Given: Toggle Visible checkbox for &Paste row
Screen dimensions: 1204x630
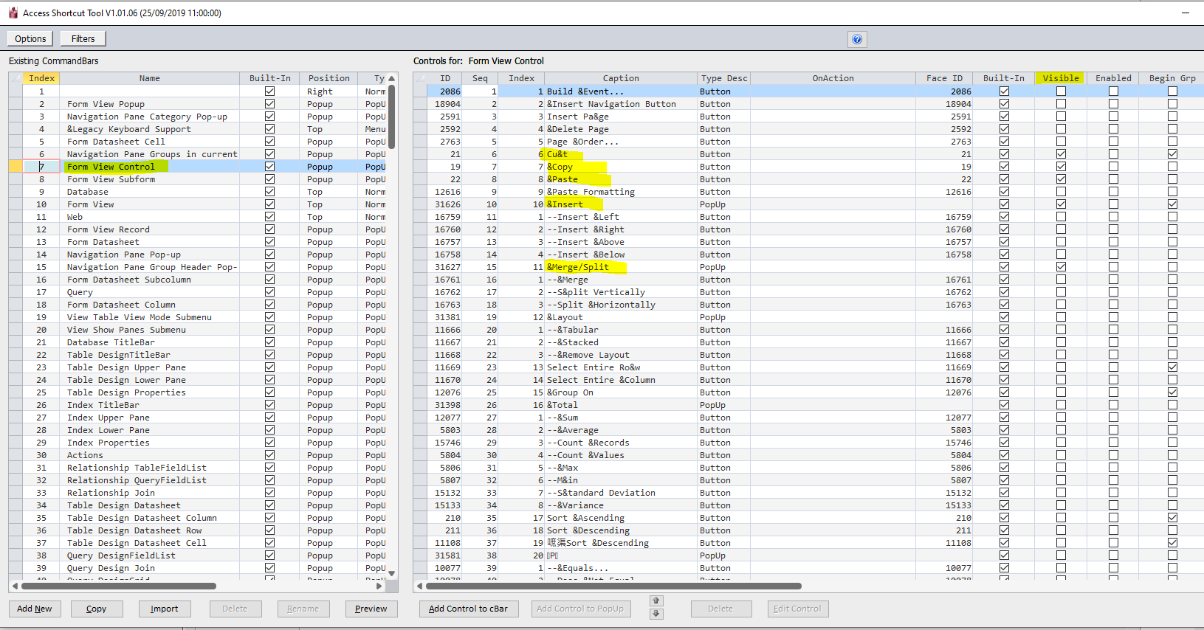Looking at the screenshot, I should [x=1061, y=179].
